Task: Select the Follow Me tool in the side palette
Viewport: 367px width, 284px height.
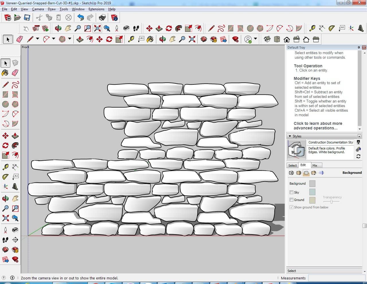Action: pos(15,145)
